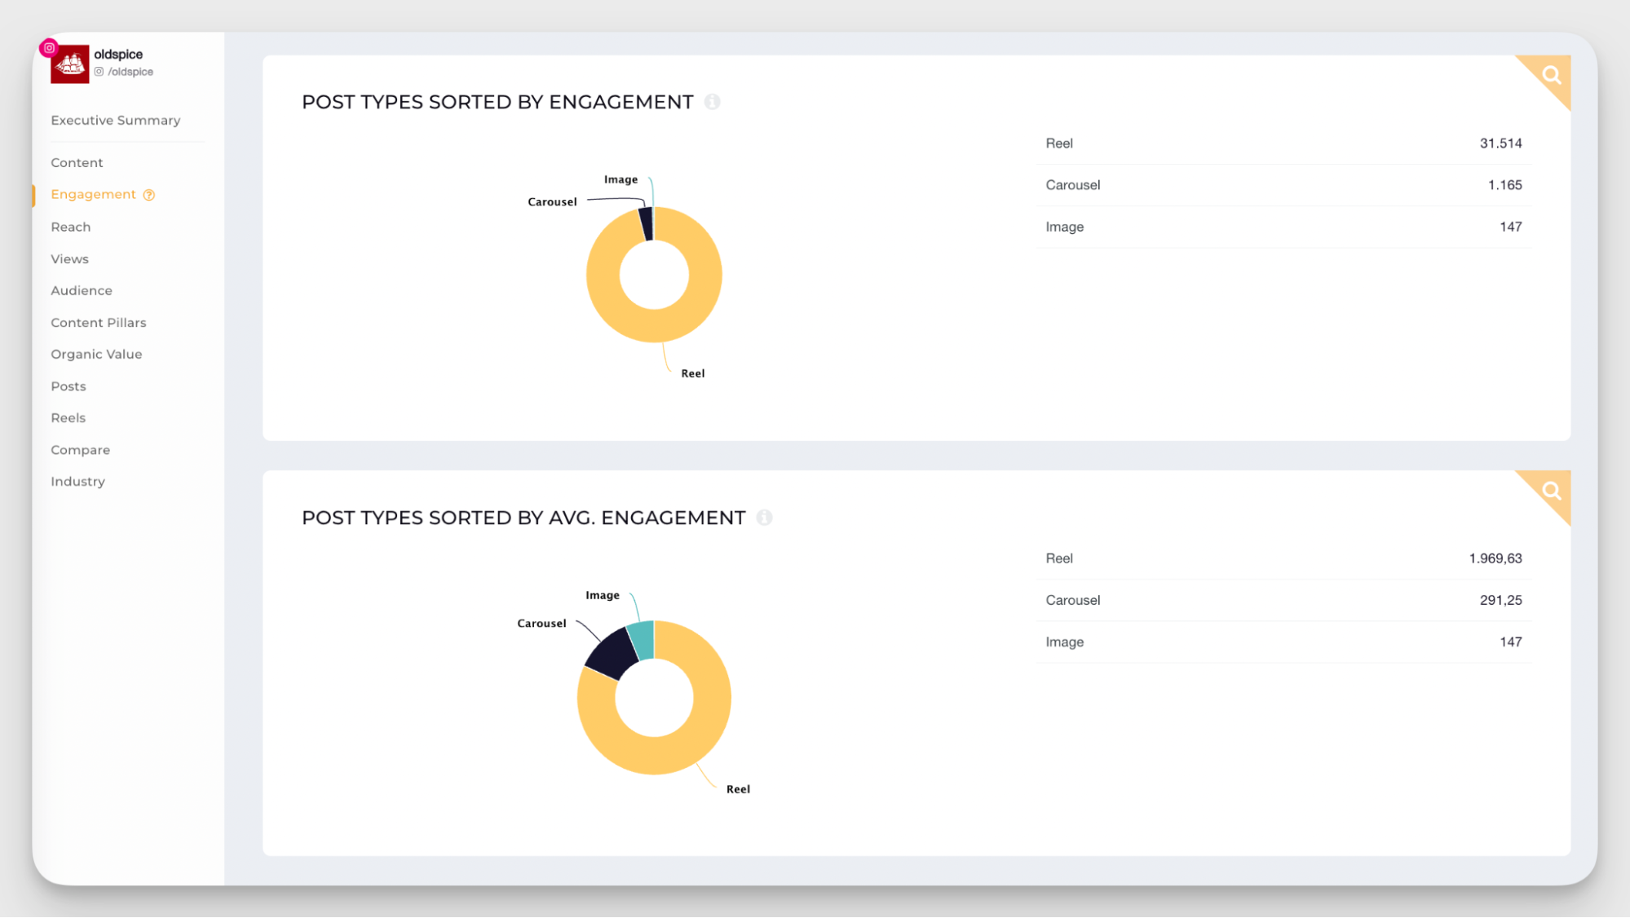Screen dimensions: 1630x918
Task: Open the Executive Summary section
Action: [116, 120]
